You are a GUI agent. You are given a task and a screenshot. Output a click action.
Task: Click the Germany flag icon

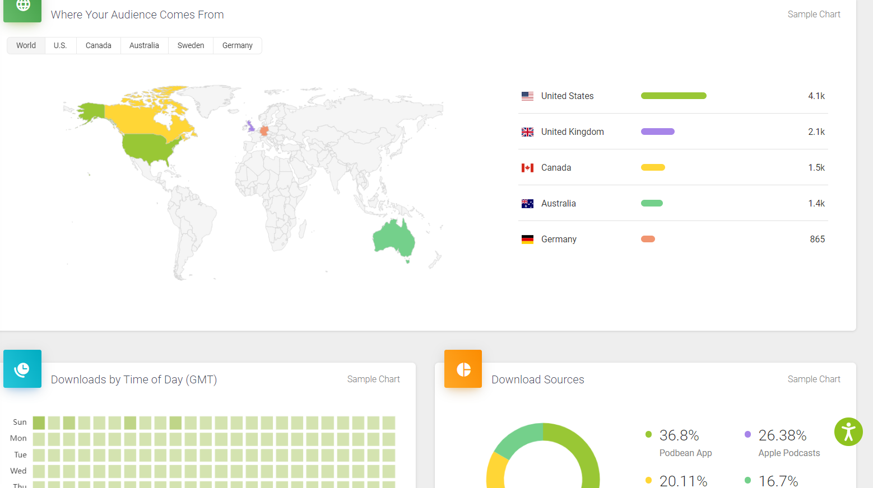tap(527, 239)
